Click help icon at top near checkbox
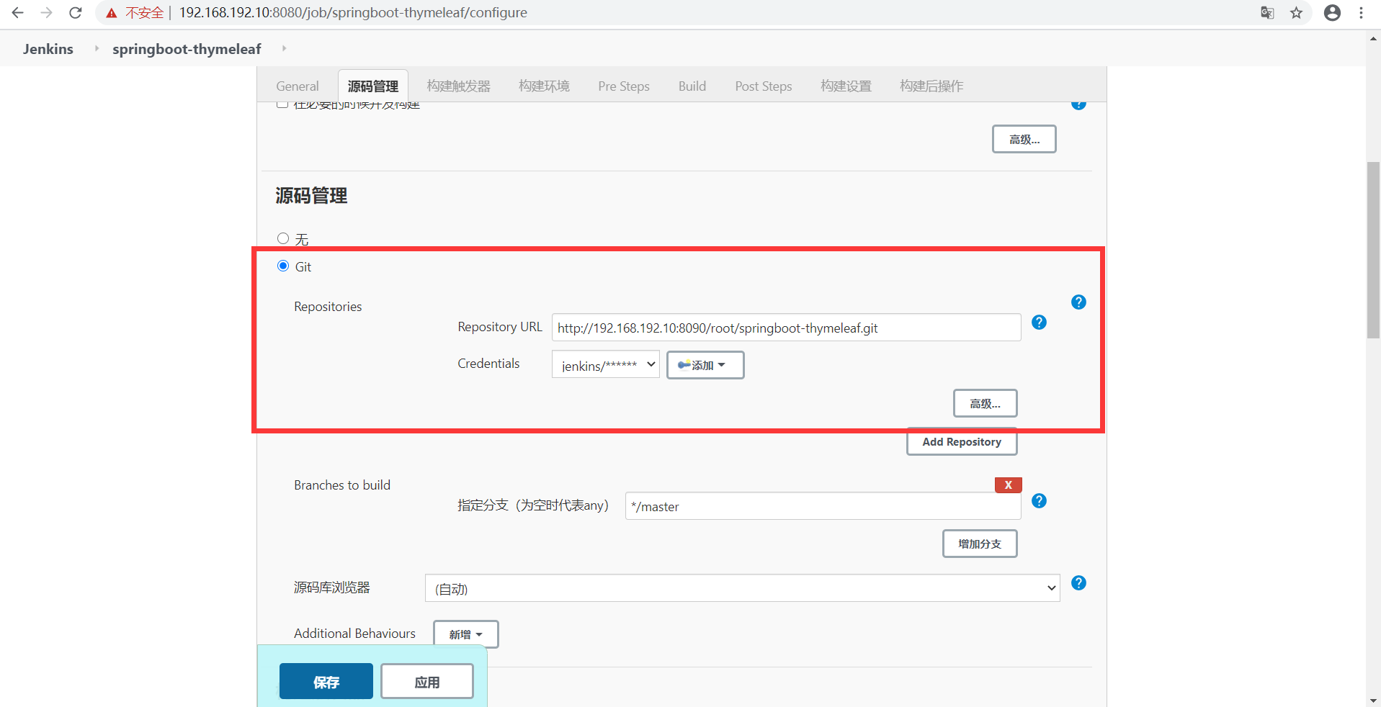This screenshot has width=1381, height=707. pos(1078,105)
